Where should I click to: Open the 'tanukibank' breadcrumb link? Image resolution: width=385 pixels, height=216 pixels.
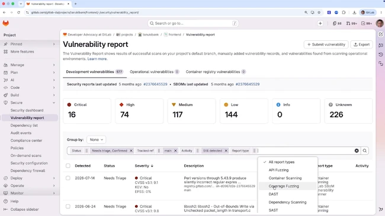pyautogui.click(x=150, y=34)
